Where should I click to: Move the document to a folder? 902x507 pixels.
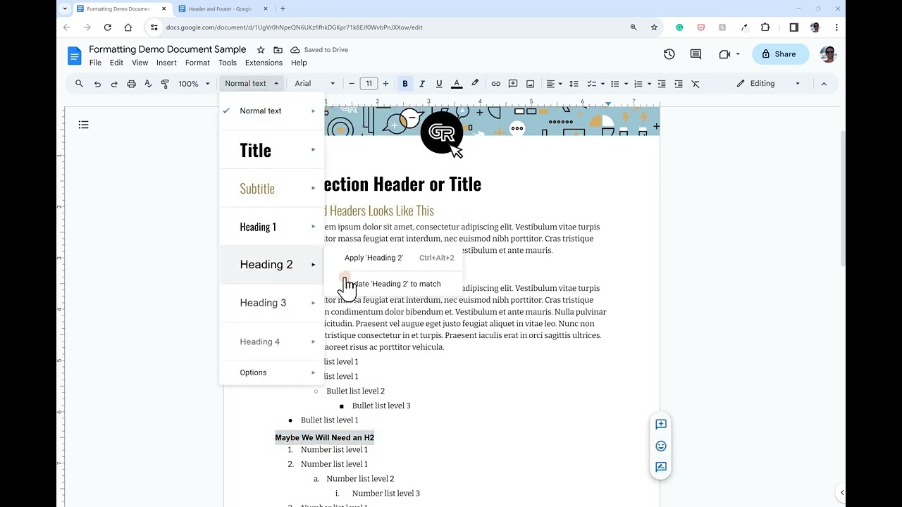(x=278, y=50)
